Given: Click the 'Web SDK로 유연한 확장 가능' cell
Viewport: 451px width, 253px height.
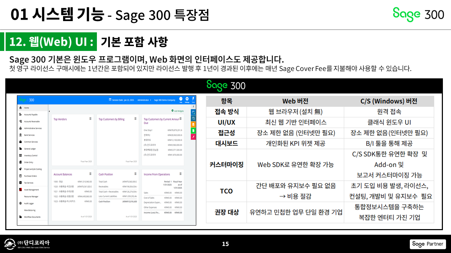Looking at the screenshot, I should pyautogui.click(x=295, y=164).
